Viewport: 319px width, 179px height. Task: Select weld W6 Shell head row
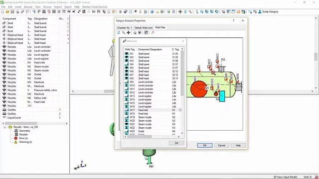click(x=152, y=72)
